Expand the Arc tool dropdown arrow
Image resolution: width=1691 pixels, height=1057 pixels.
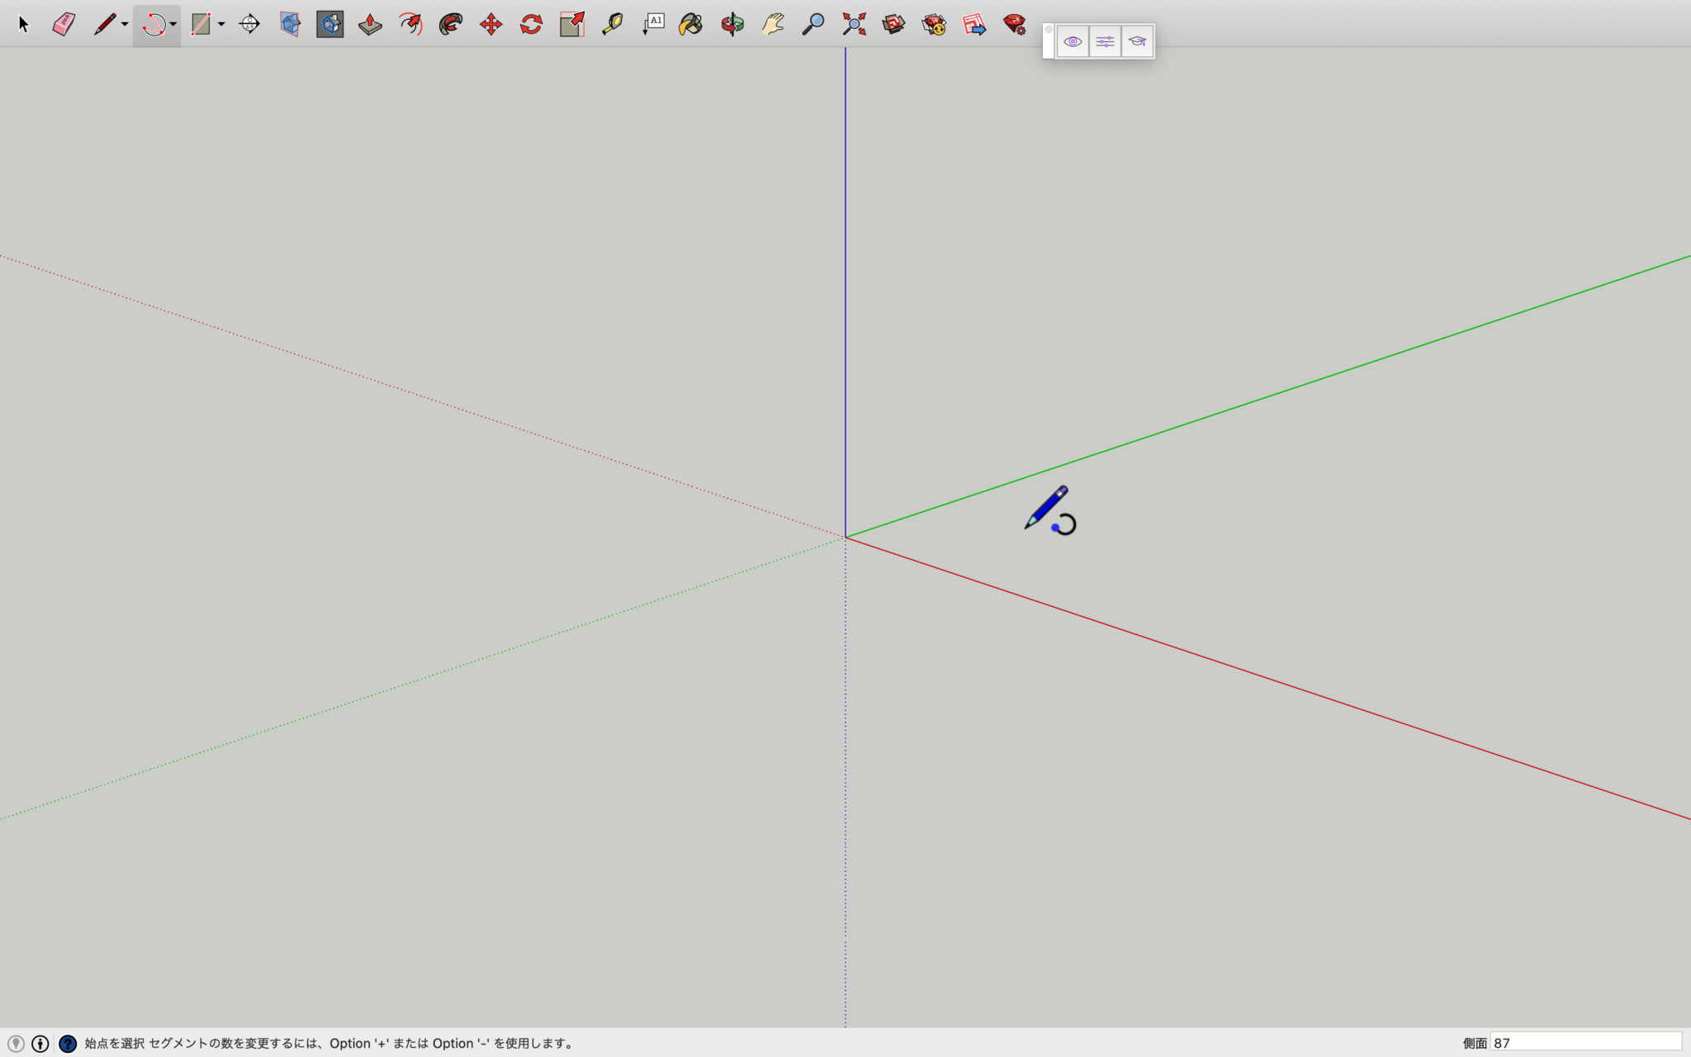[x=173, y=25]
